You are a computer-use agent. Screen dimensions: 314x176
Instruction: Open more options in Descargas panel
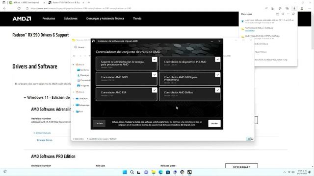[x=288, y=14]
